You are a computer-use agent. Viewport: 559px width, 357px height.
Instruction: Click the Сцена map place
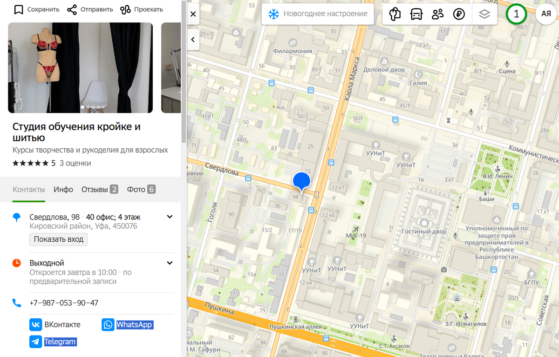[x=507, y=71]
